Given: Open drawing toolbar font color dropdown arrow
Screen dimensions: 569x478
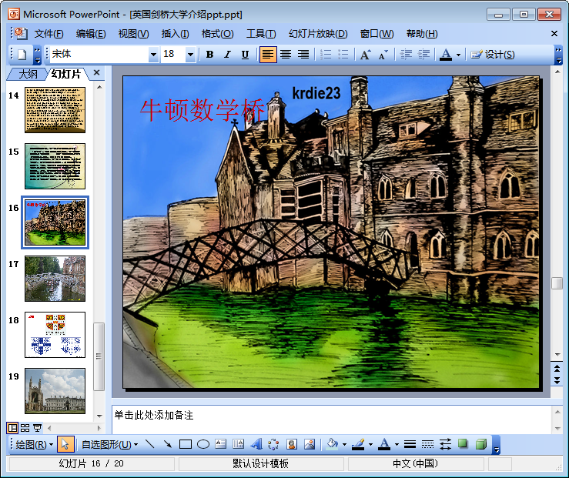Looking at the screenshot, I should tap(397, 445).
